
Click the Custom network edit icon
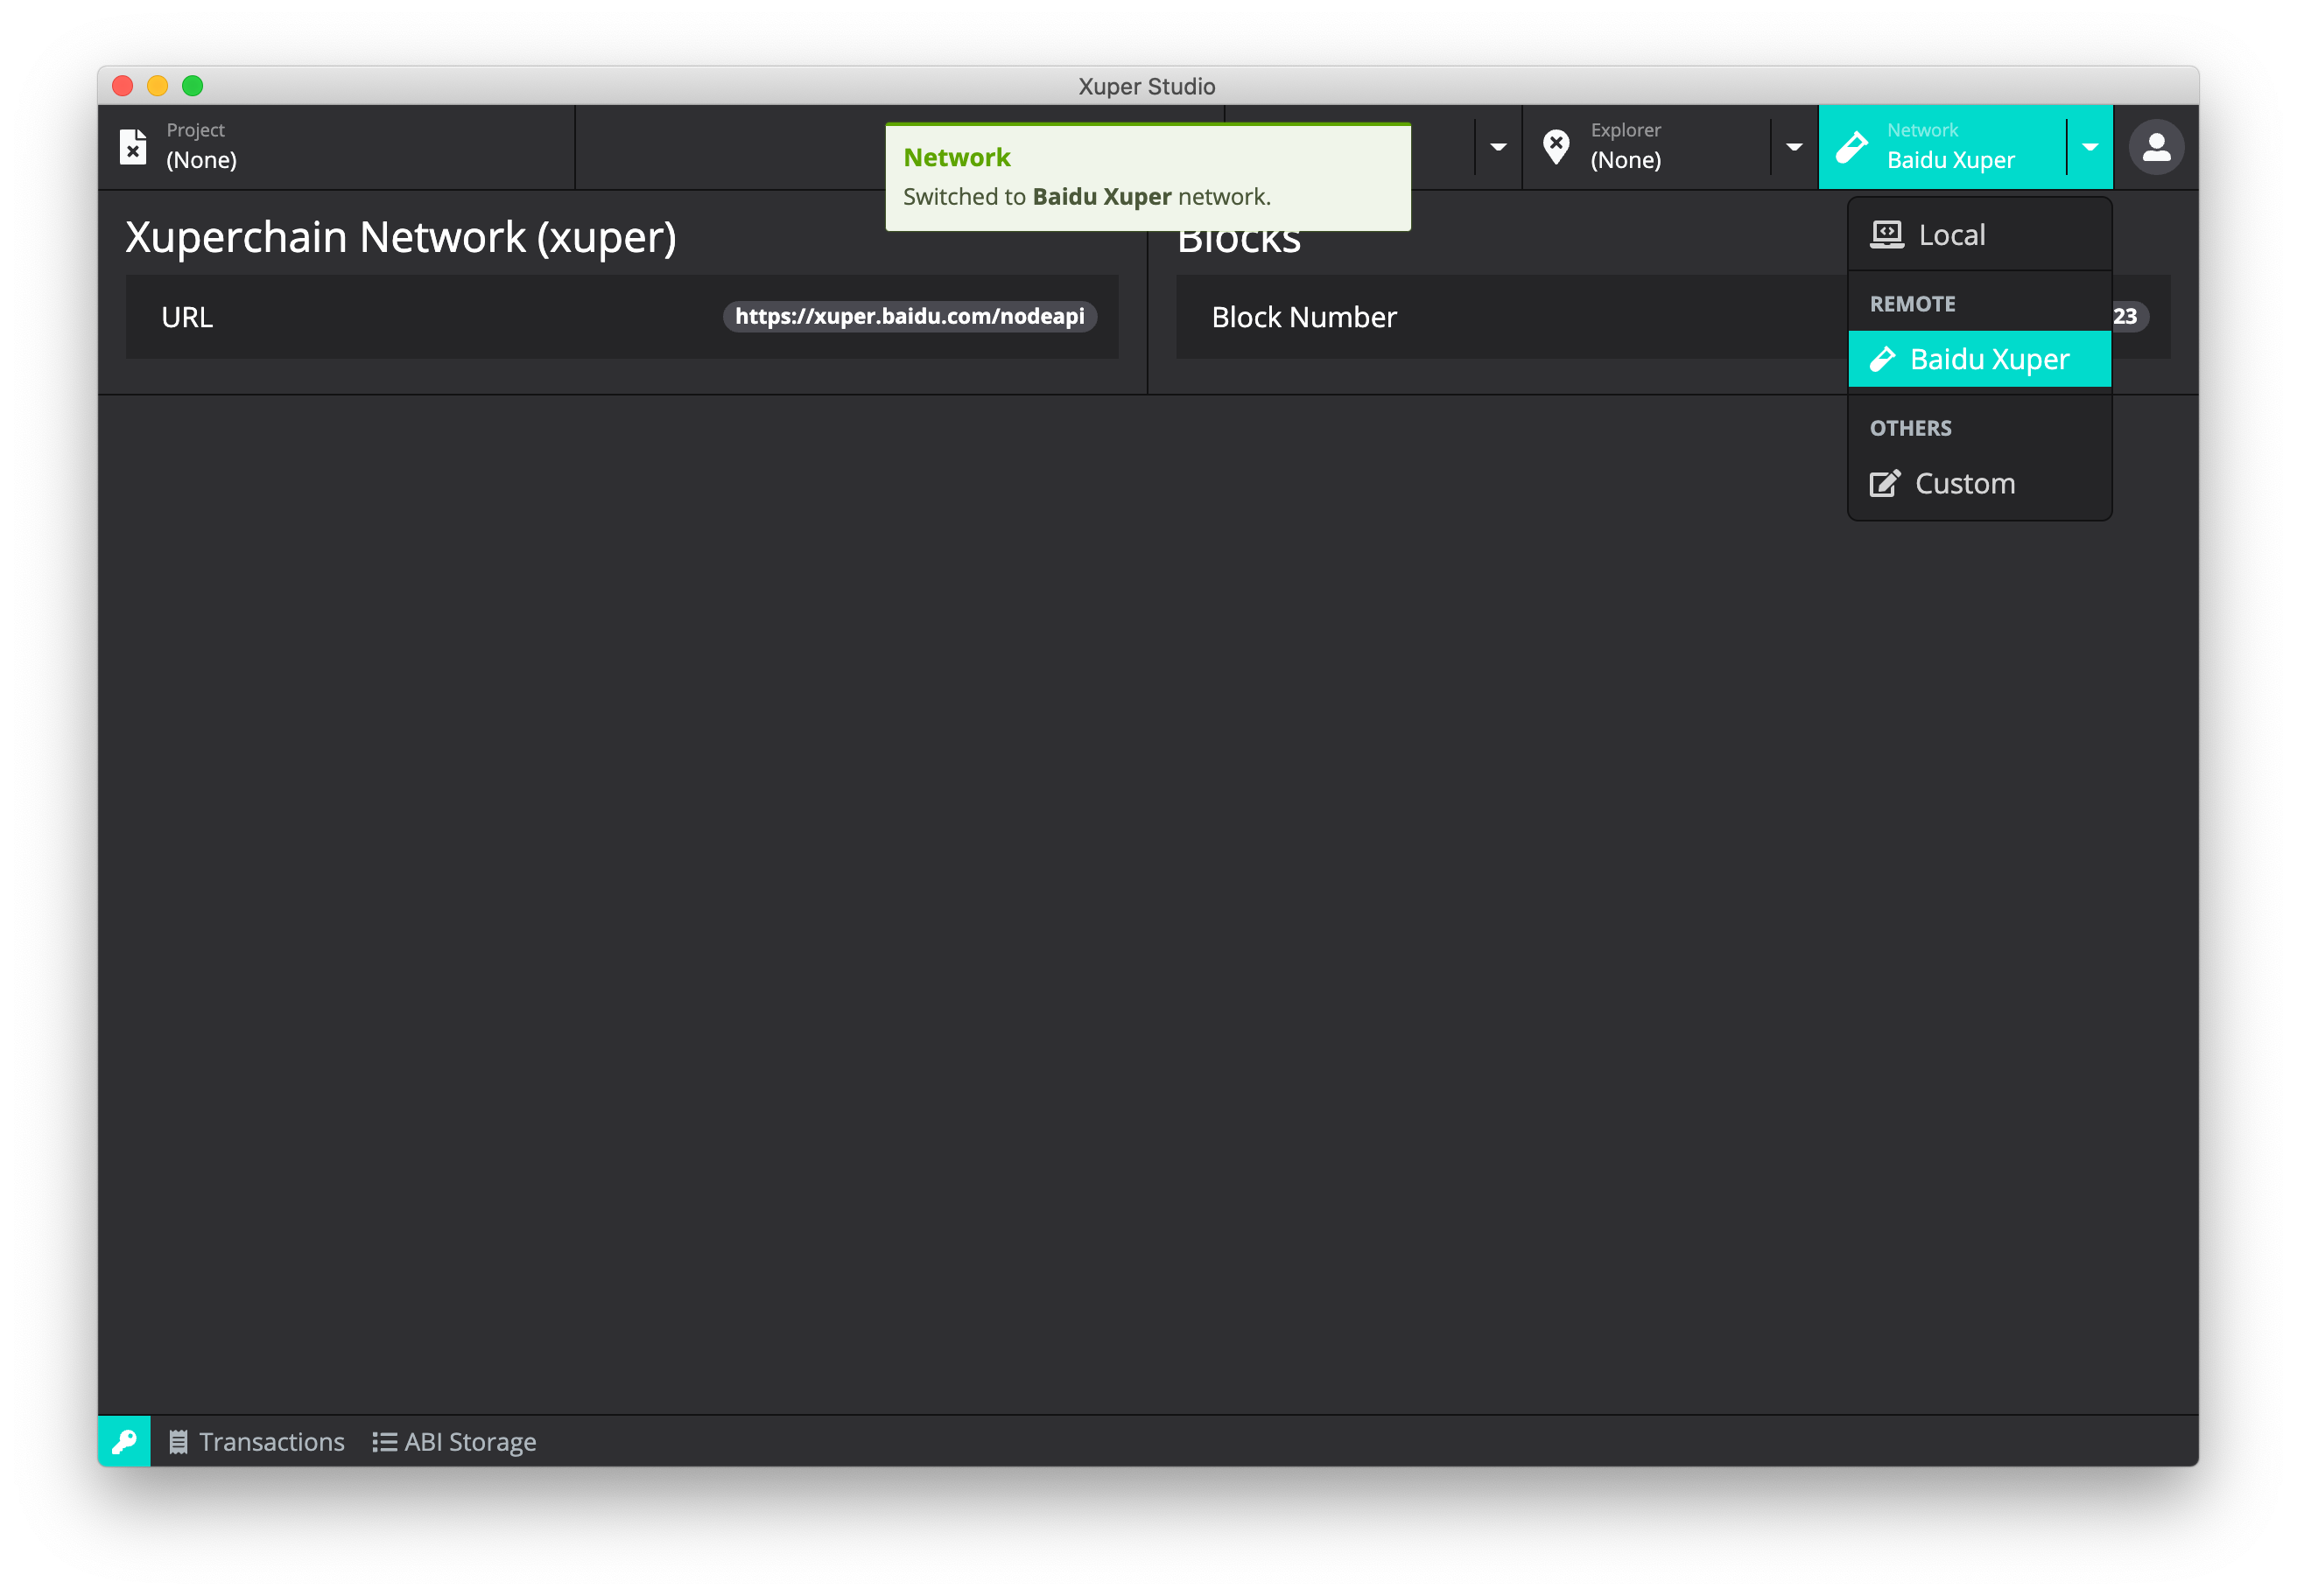coord(1885,484)
